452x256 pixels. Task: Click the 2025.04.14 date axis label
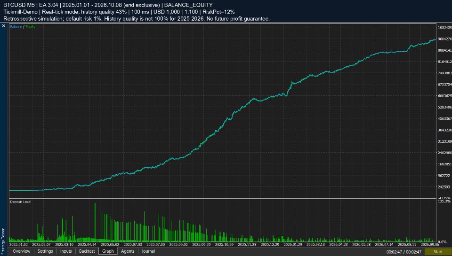tap(87, 244)
